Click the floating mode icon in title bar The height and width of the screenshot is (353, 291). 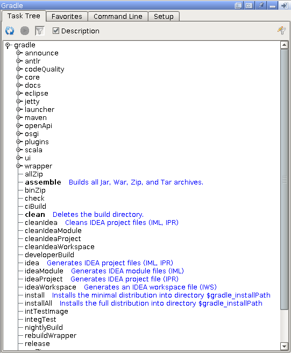tap(238, 5)
